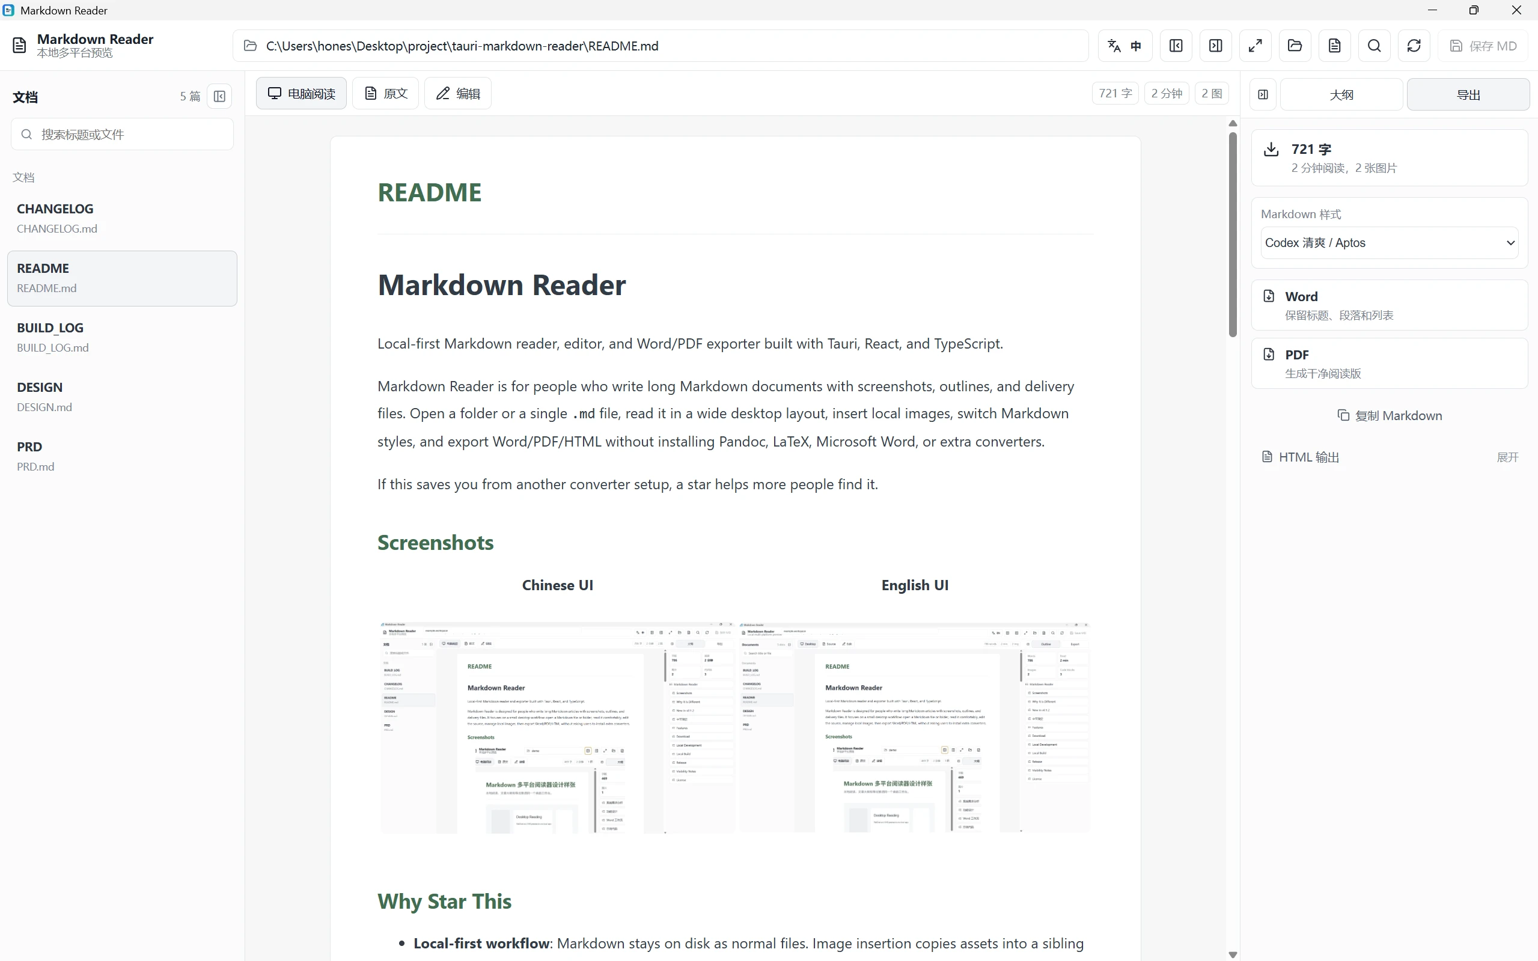The image size is (1538, 961).
Task: Click the file path field
Action: coord(661,46)
